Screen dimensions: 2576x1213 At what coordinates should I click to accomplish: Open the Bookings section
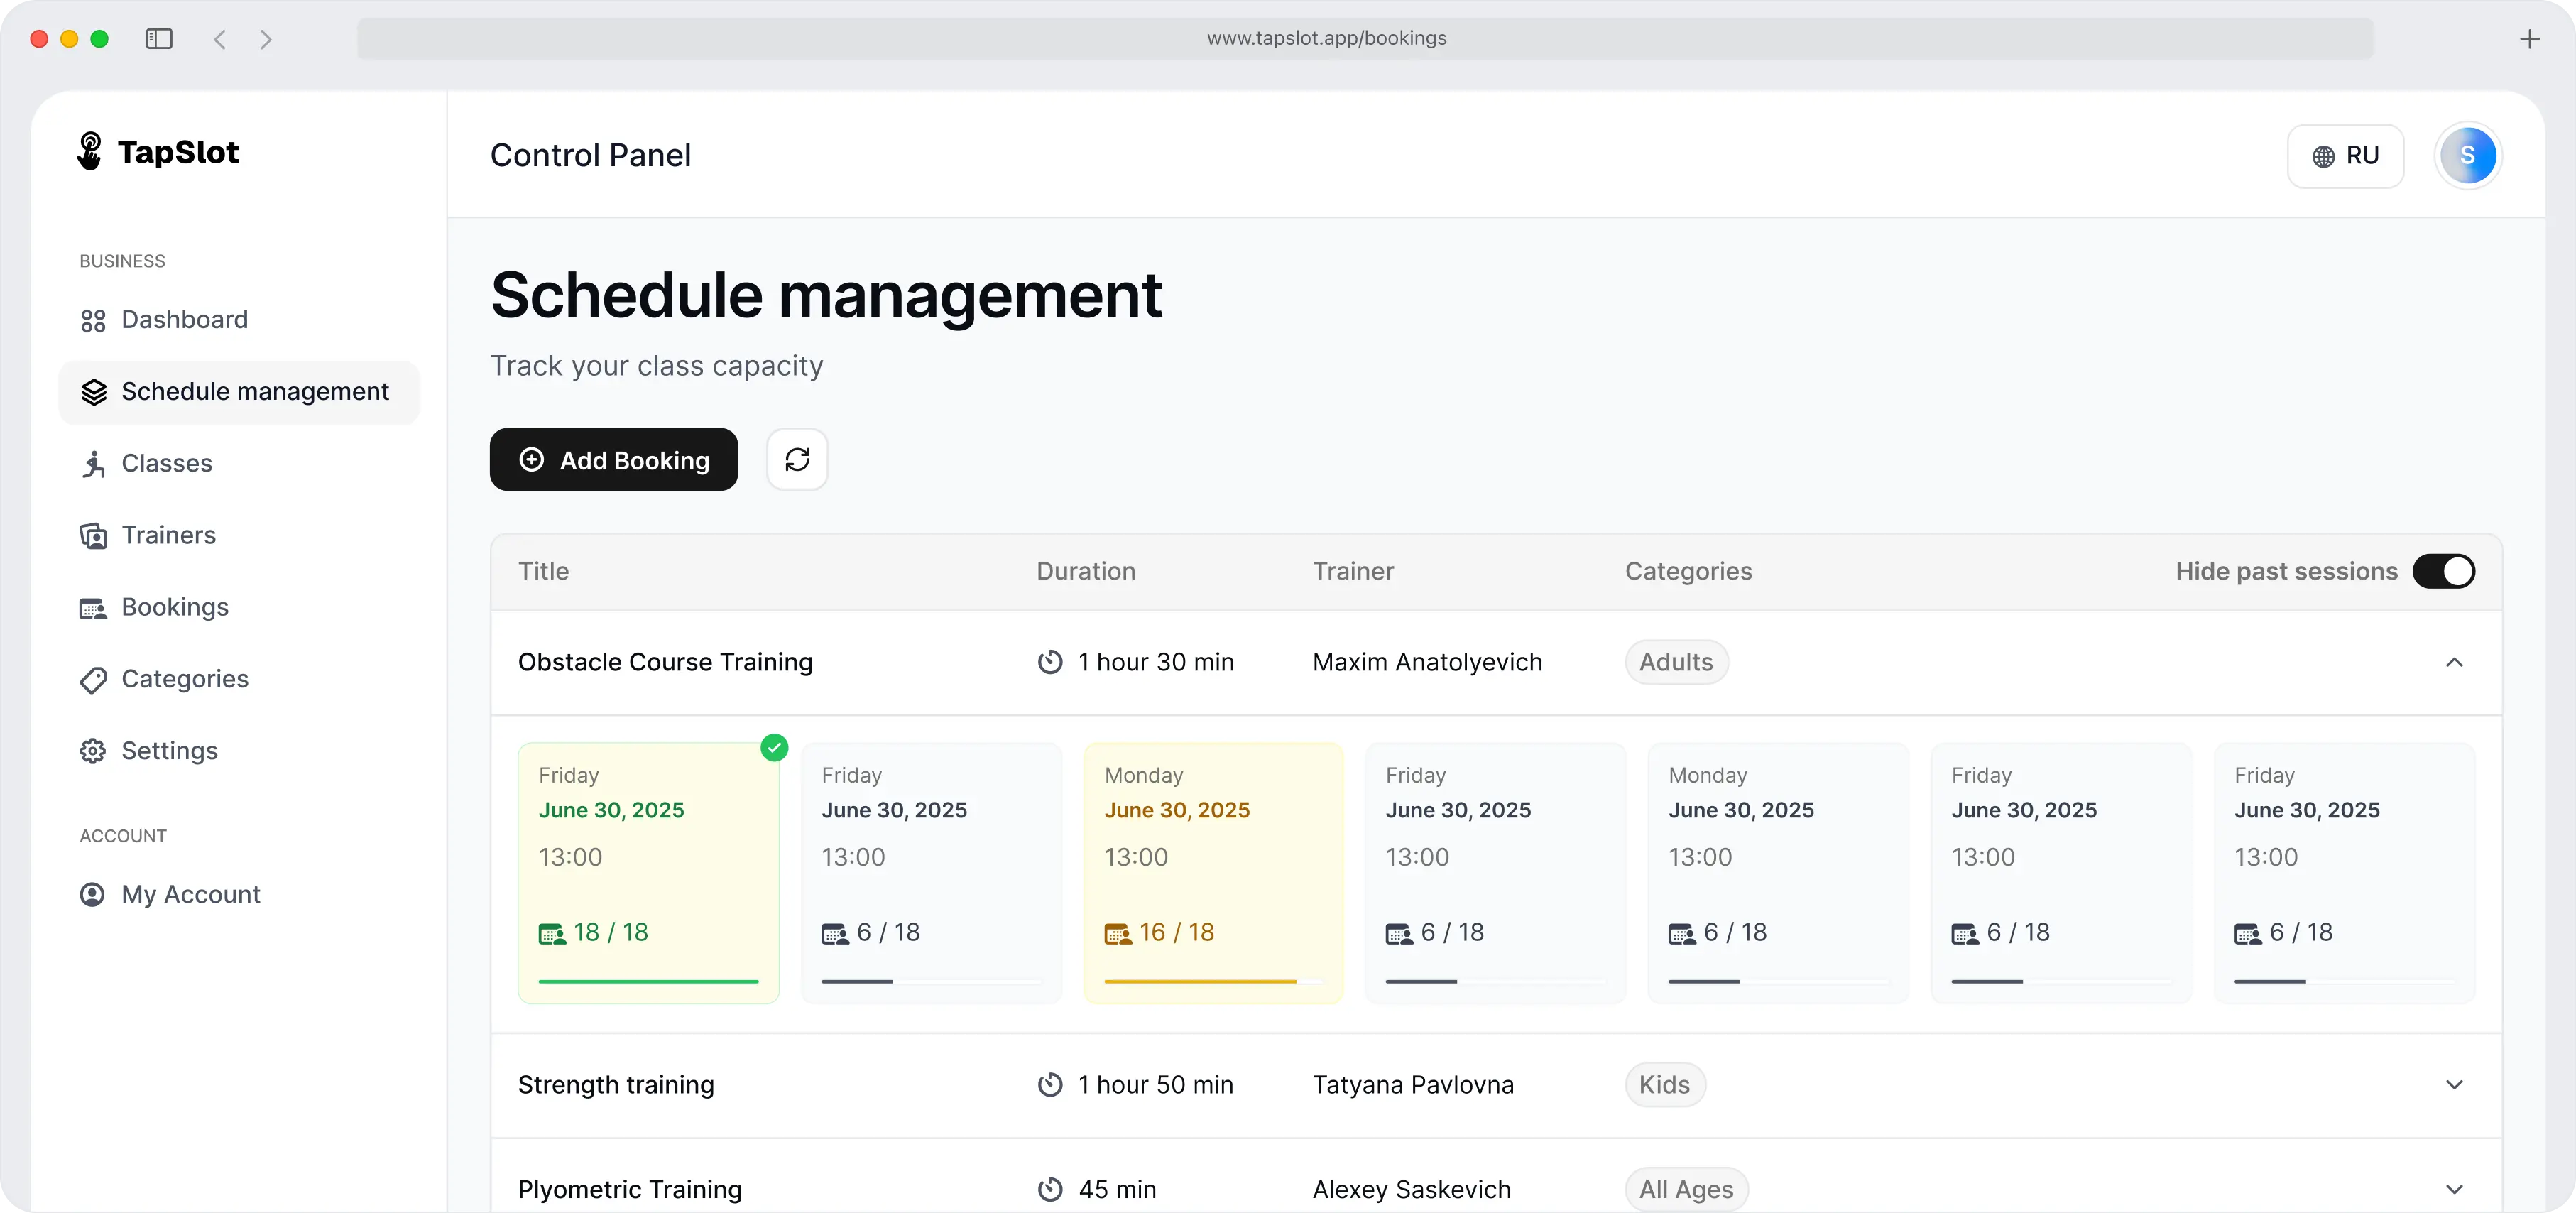(x=239, y=608)
